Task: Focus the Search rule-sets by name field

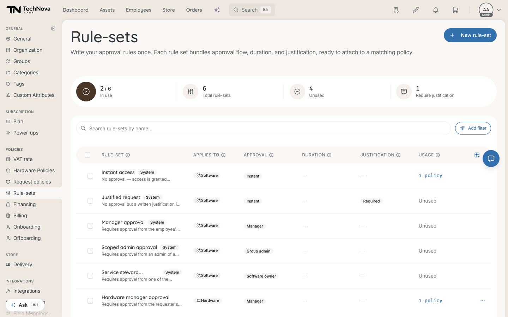Action: [264, 128]
